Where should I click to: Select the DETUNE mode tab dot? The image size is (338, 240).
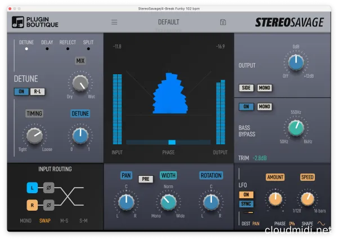coord(26,49)
